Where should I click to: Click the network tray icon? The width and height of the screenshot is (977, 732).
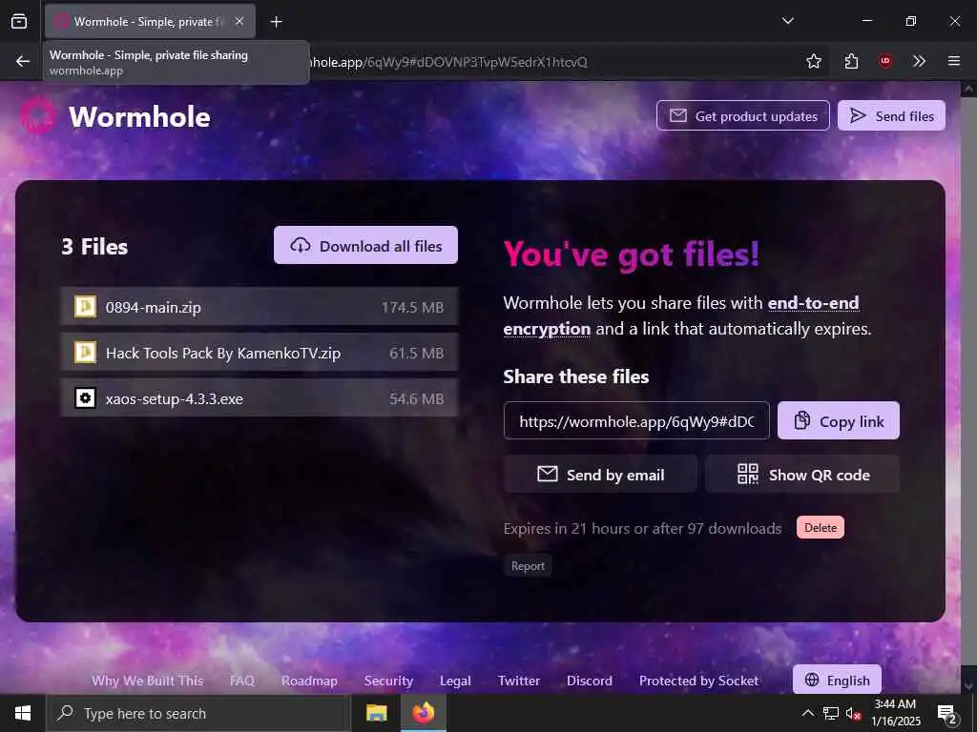point(831,713)
